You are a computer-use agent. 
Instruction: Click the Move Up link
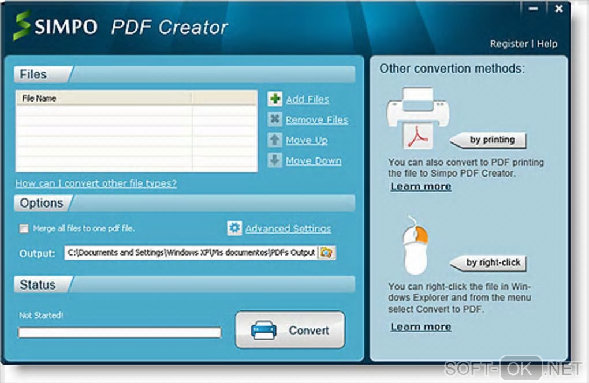coord(307,140)
